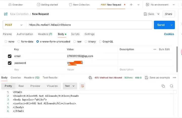The width and height of the screenshot is (182, 118).
Task: Switch to the Authorization tab
Action: (25, 34)
